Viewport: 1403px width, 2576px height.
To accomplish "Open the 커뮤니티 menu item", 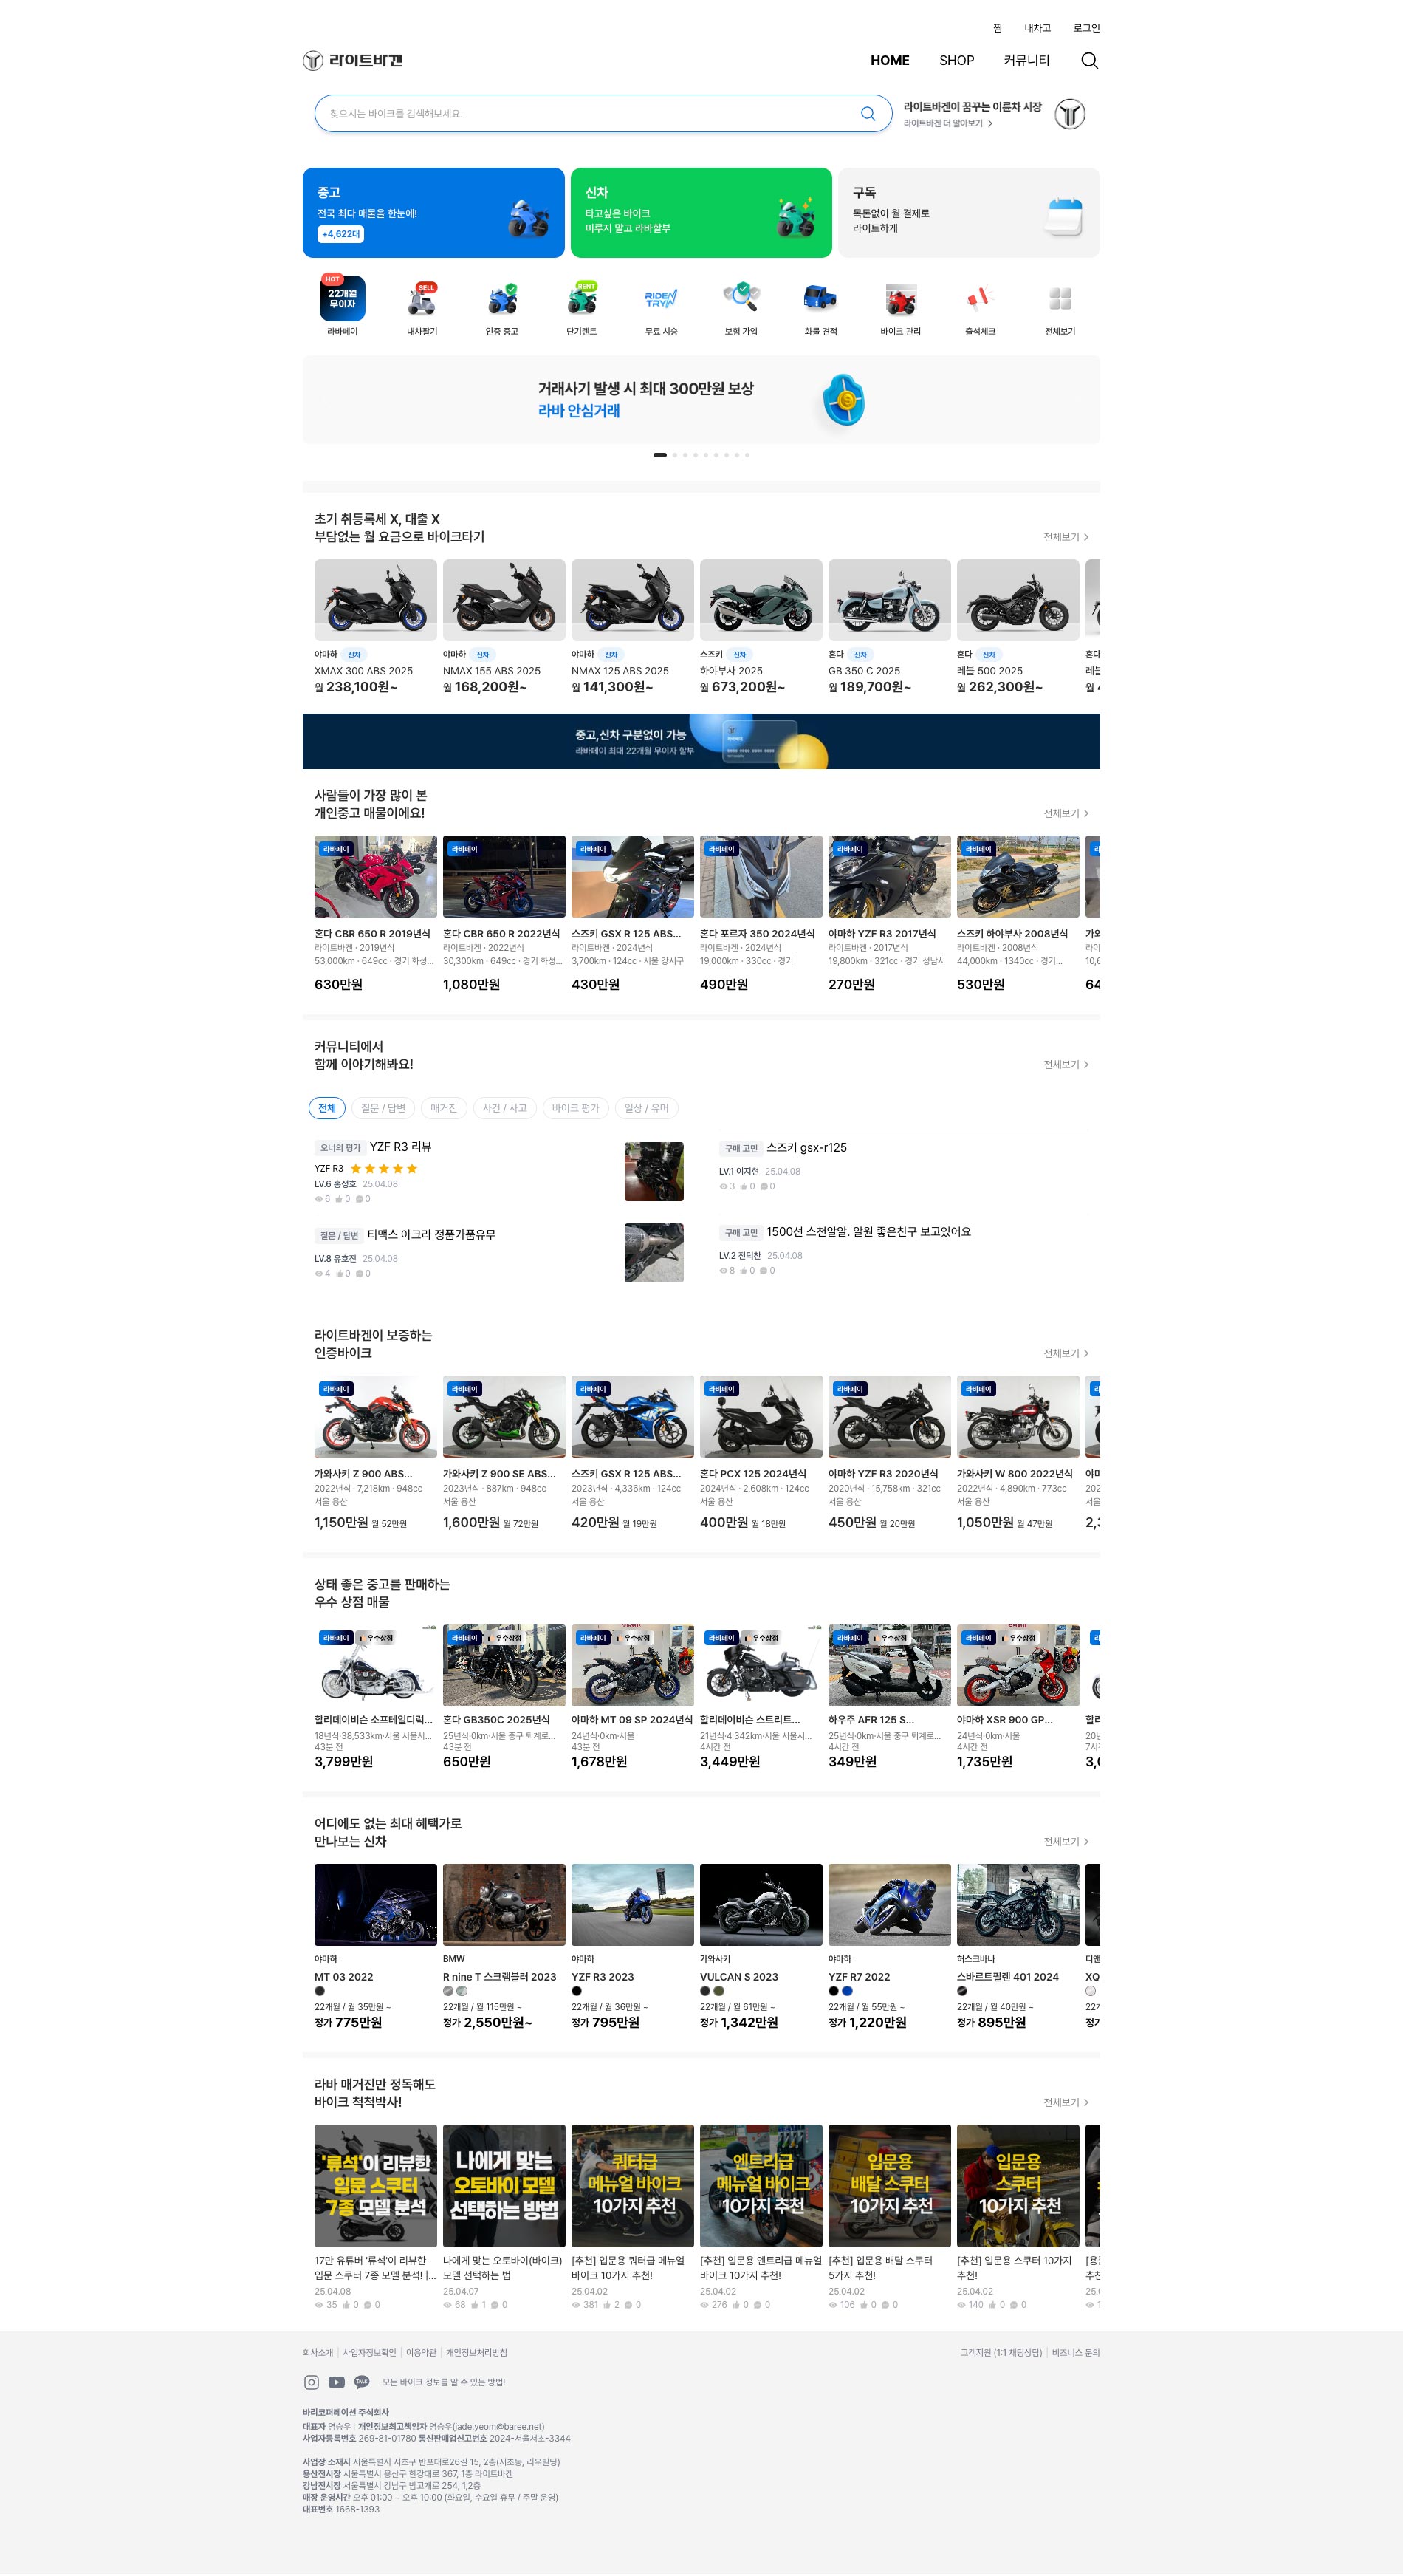I will point(1026,61).
